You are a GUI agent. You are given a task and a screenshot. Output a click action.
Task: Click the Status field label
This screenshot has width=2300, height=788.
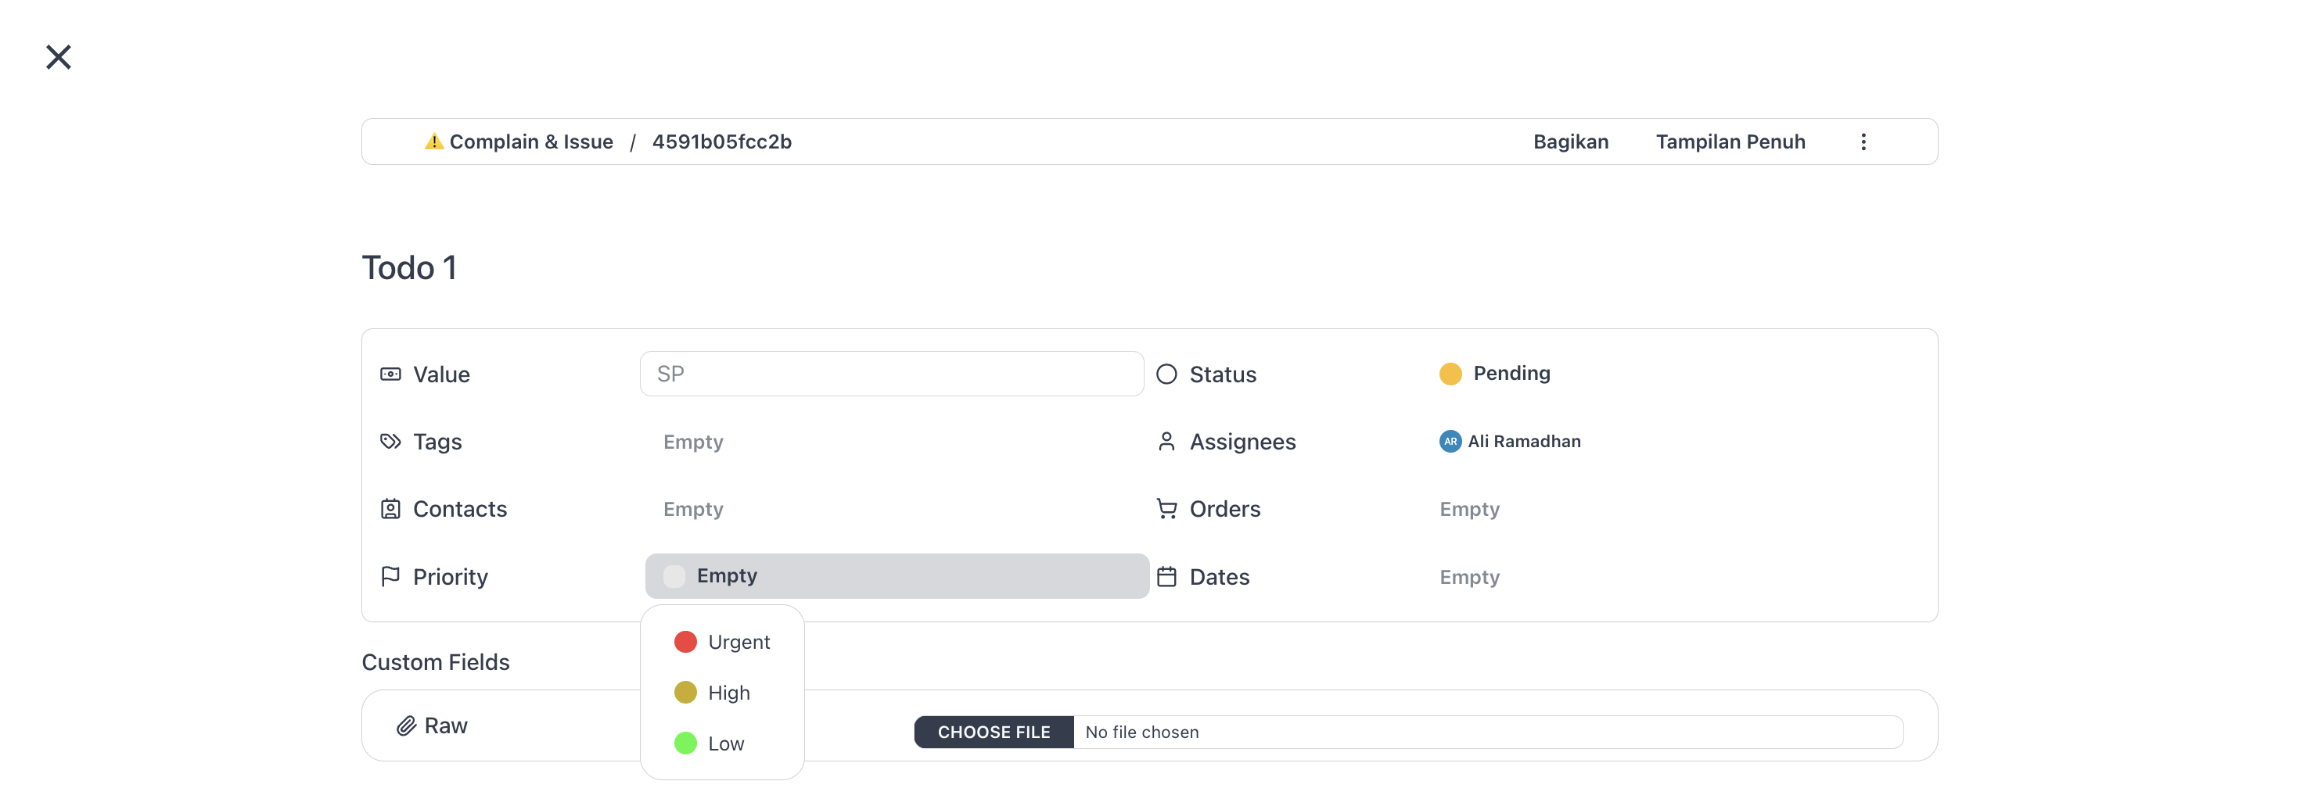click(x=1222, y=374)
